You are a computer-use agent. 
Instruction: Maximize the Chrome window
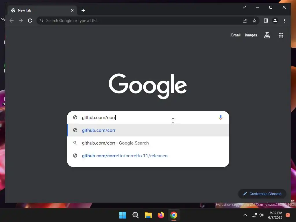tap(271, 7)
